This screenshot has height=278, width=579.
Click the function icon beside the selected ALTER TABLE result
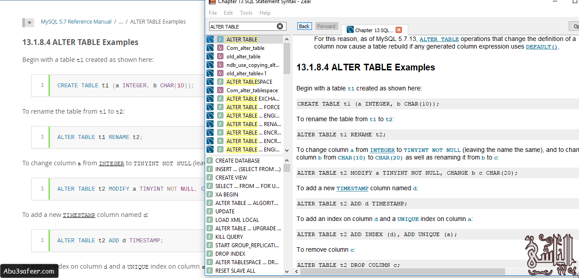point(220,39)
